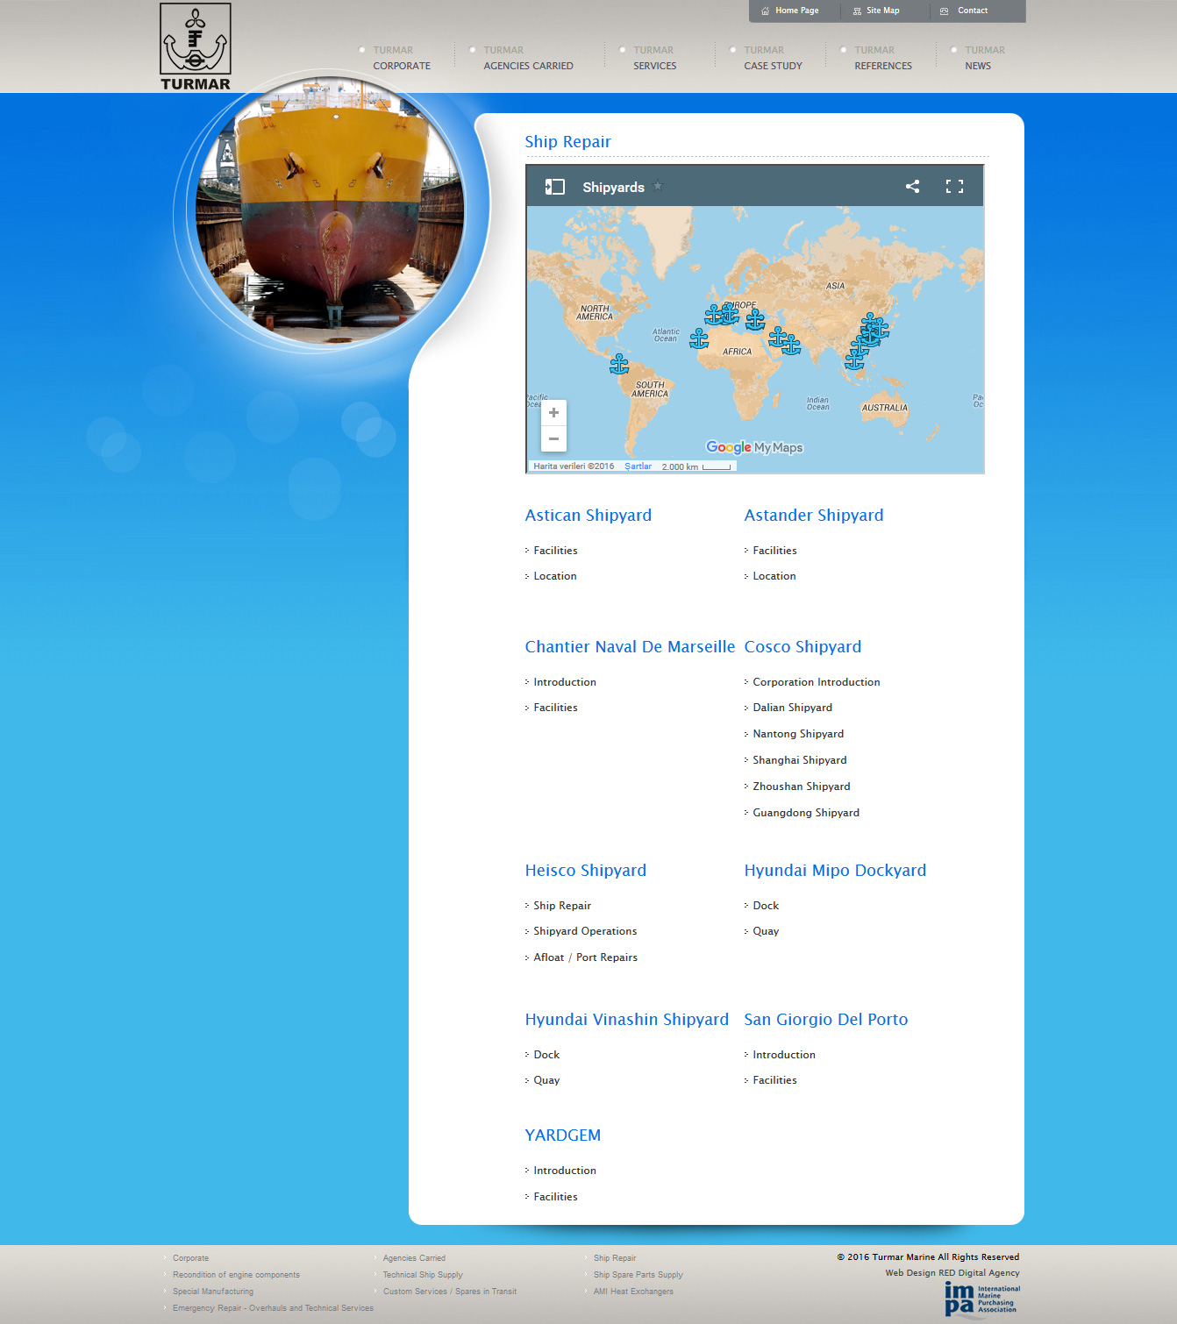Open Heisco Shipyard Operations link
The width and height of the screenshot is (1177, 1324).
point(585,931)
